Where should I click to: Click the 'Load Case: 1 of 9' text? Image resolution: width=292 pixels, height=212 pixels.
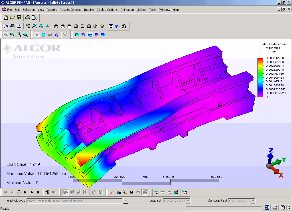(x=23, y=164)
